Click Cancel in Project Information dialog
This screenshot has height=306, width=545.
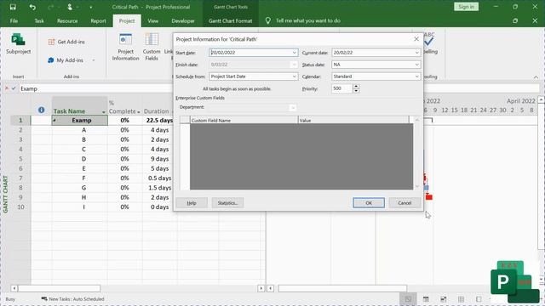coord(404,203)
